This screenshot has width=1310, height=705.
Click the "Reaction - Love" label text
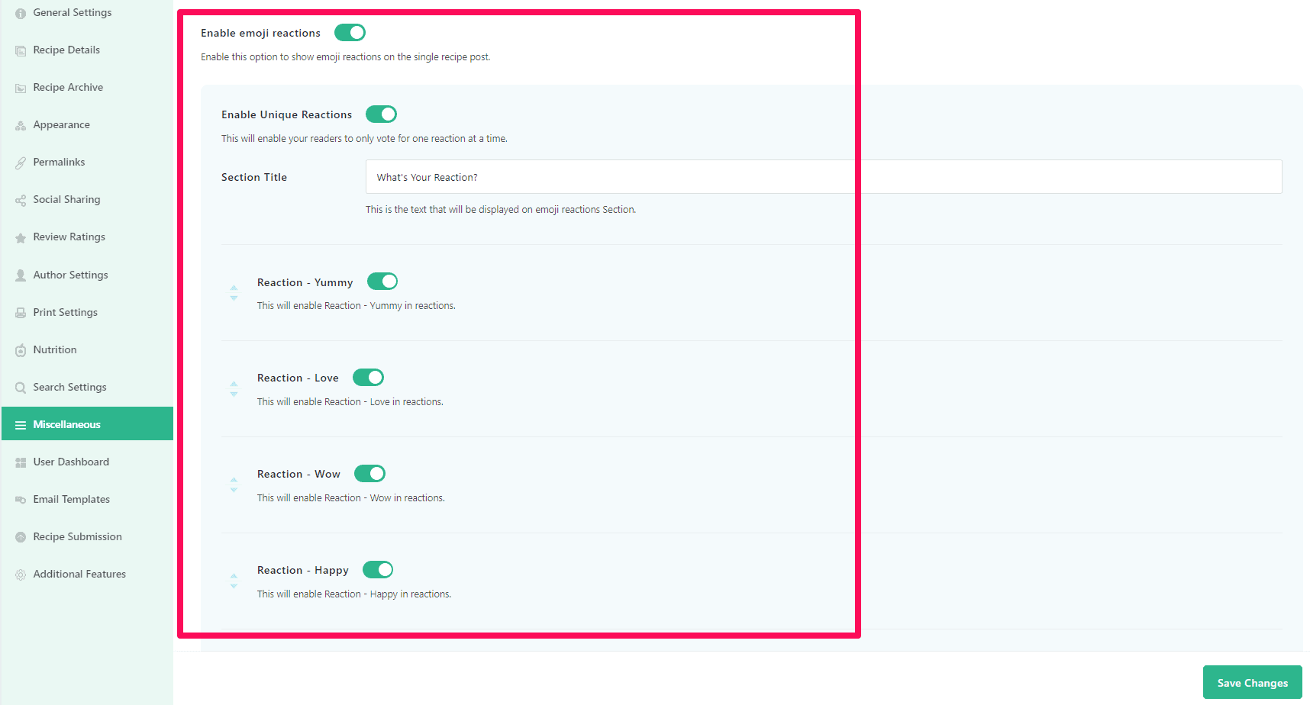coord(298,378)
